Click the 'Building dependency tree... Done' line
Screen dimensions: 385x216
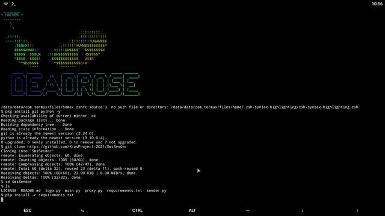coord(36,125)
